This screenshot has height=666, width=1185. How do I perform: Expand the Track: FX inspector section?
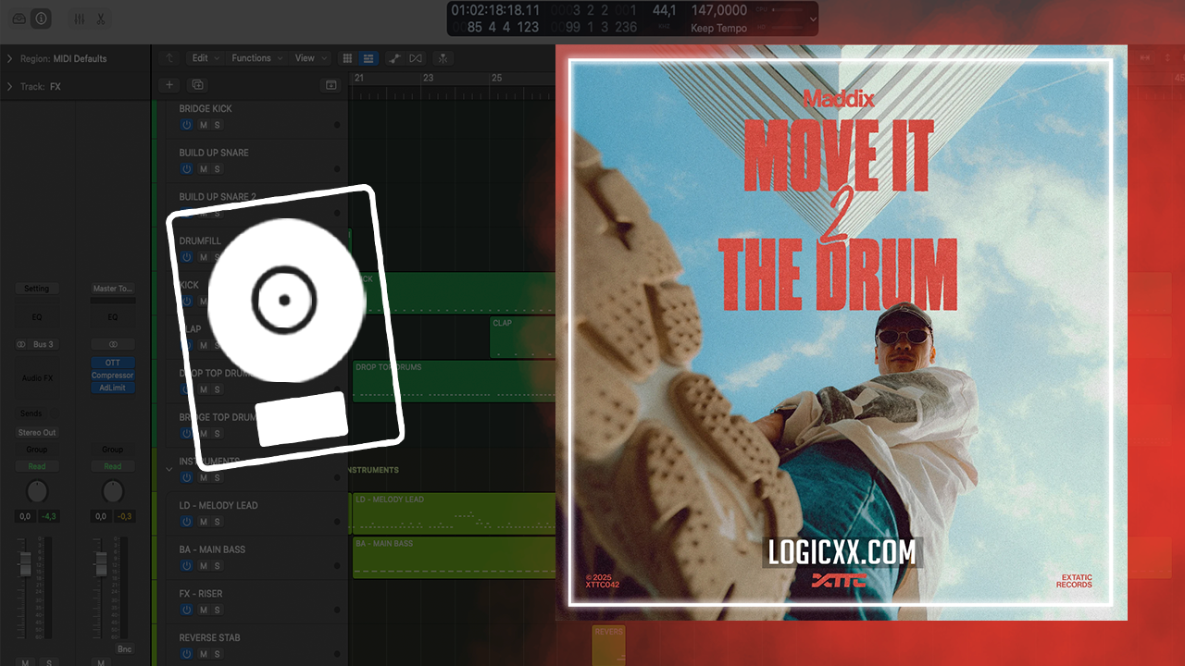coord(9,87)
